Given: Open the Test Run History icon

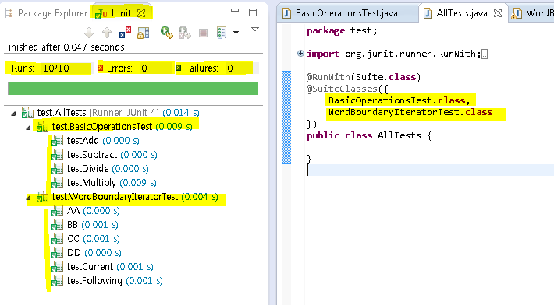Looking at the screenshot, I should (x=222, y=33).
